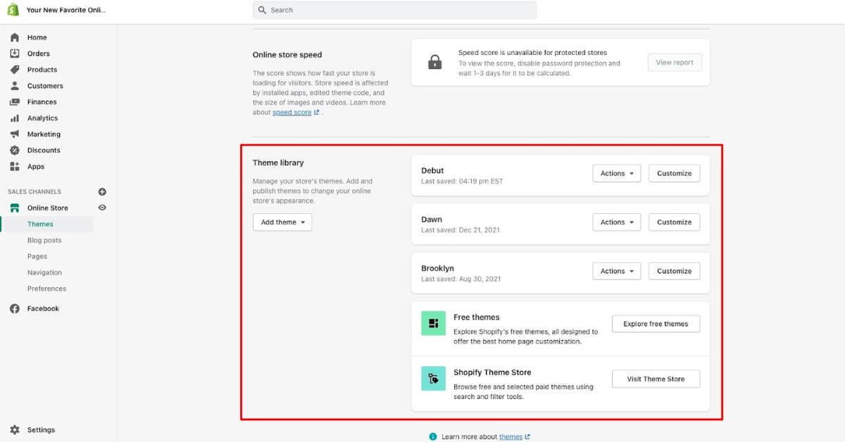Select the Finances icon

click(x=15, y=101)
